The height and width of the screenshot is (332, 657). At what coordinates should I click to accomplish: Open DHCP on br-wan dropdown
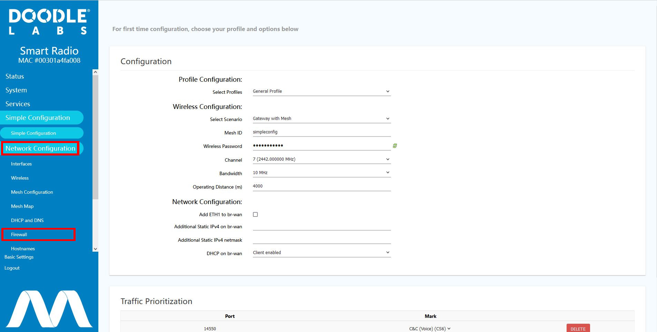[321, 253]
